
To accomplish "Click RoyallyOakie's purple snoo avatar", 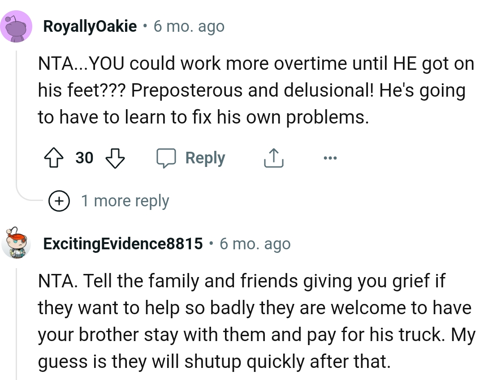I will point(16,26).
